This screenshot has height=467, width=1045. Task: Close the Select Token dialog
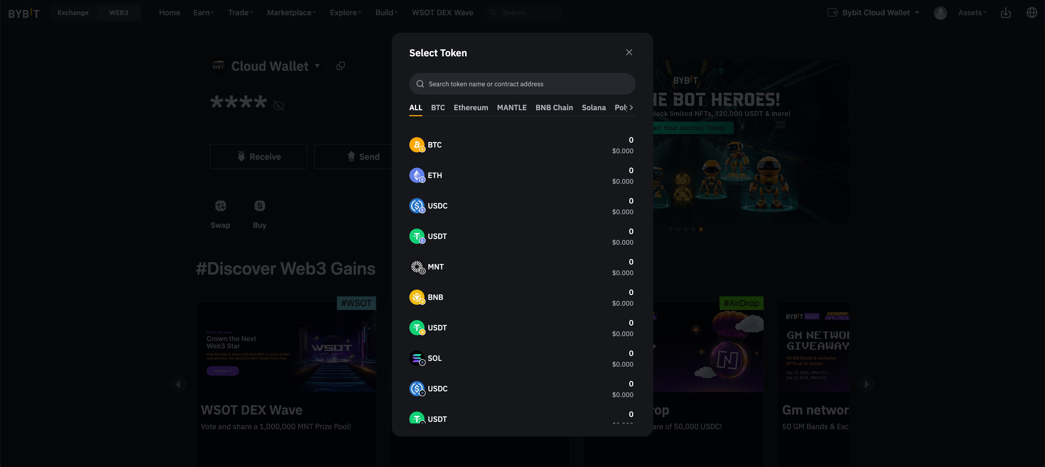coord(629,52)
